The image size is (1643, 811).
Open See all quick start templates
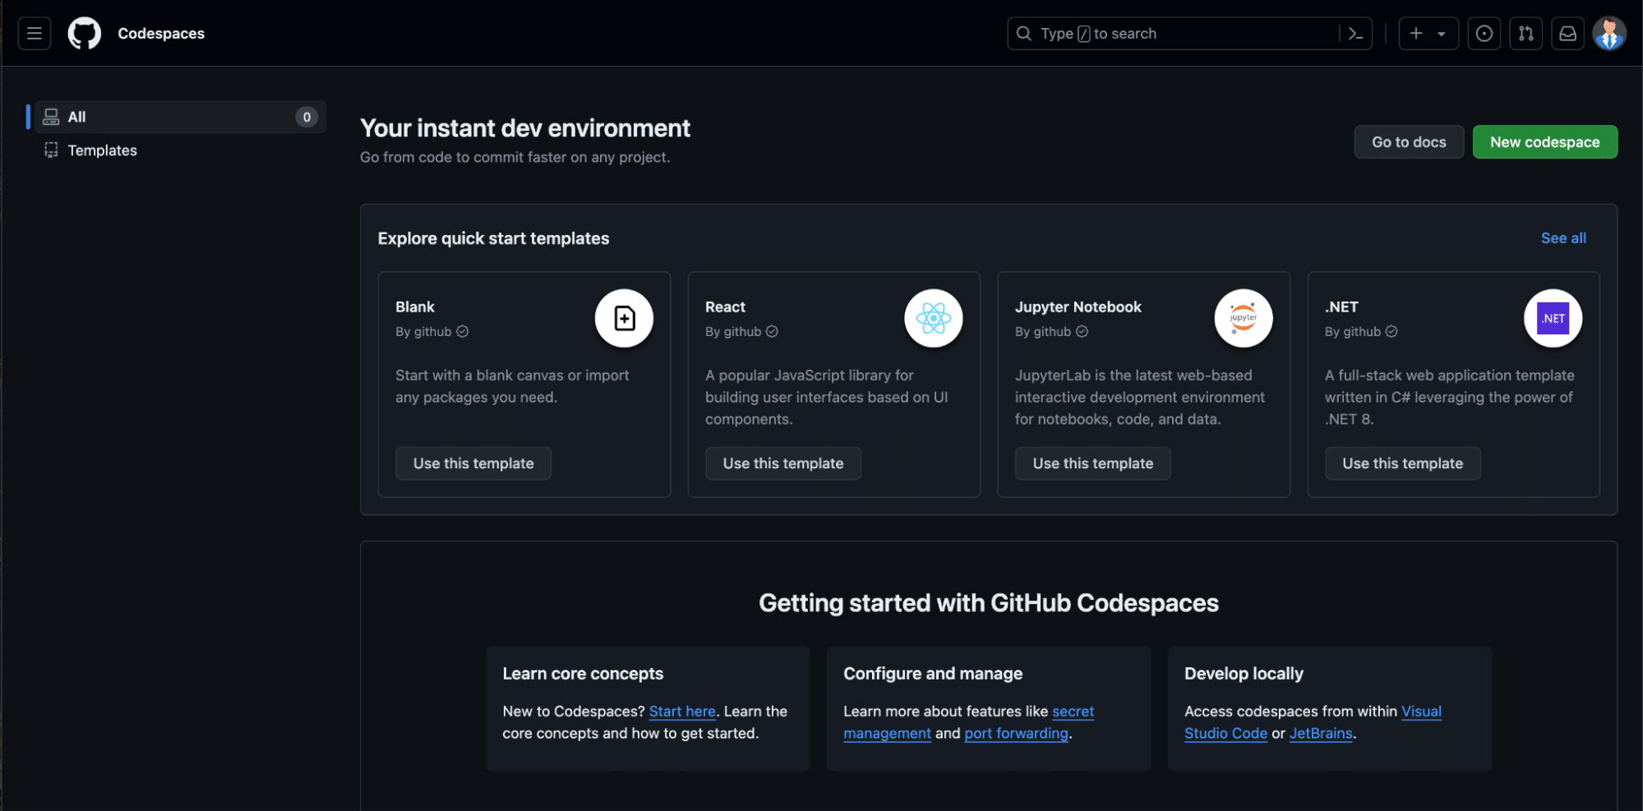[1562, 237]
